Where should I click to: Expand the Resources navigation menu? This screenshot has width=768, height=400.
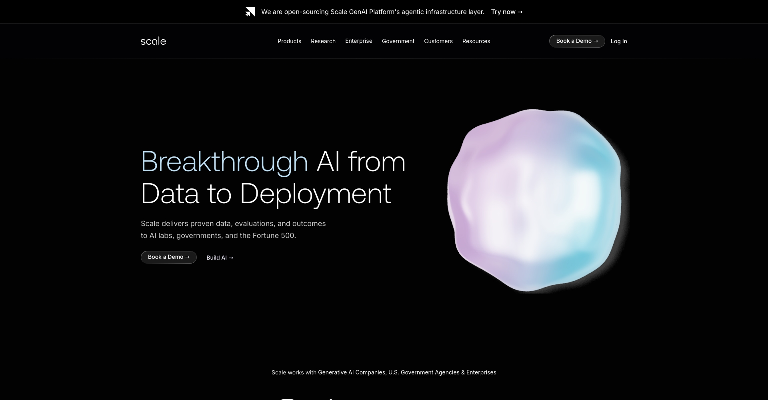pos(476,41)
